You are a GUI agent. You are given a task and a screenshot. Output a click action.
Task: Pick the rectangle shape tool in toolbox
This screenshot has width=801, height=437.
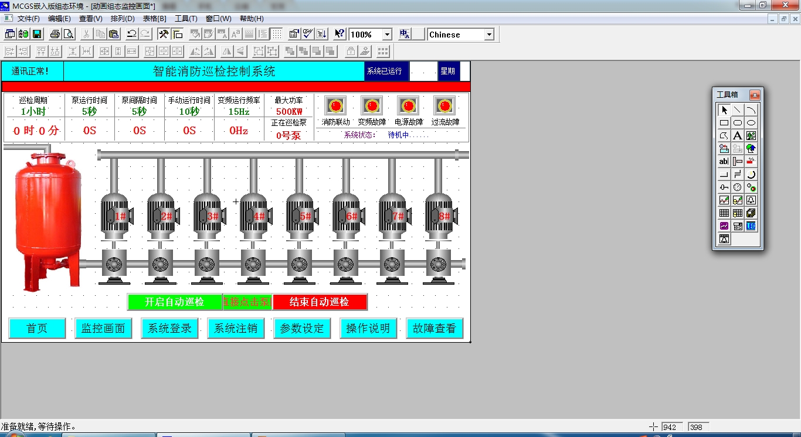(724, 123)
